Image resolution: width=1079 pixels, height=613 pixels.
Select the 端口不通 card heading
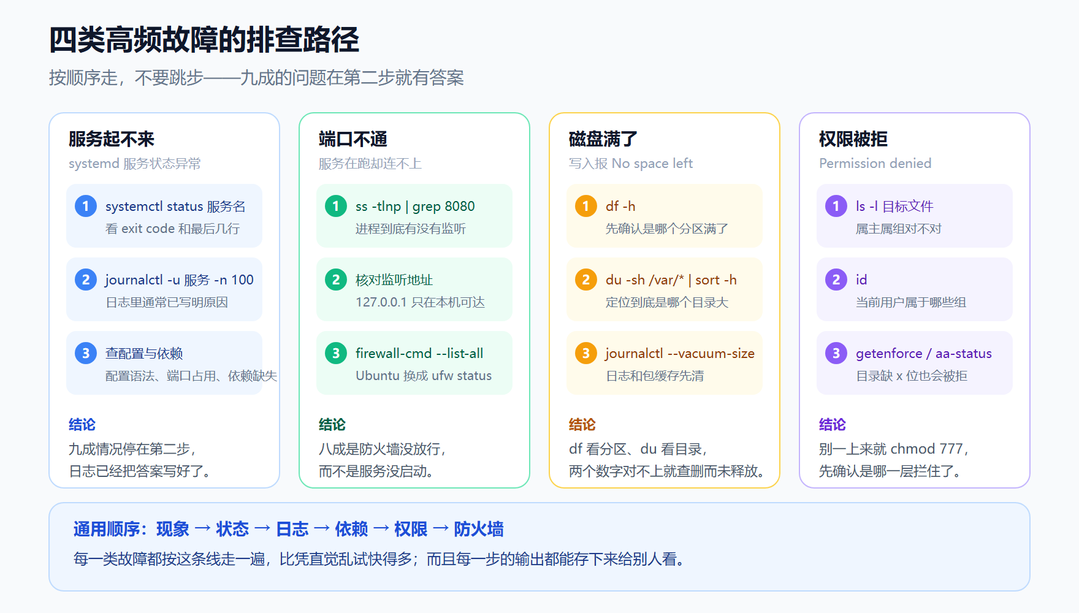(x=353, y=139)
